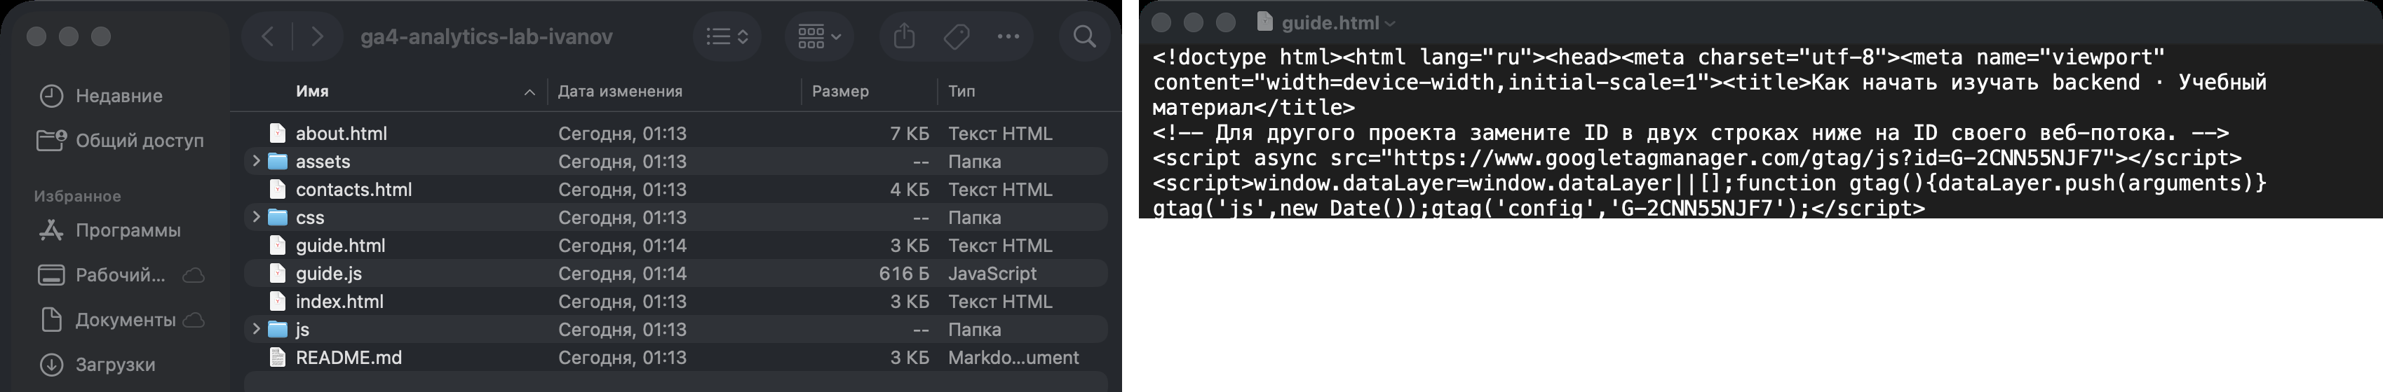The width and height of the screenshot is (2383, 392).
Task: Open the More actions ellipsis menu
Action: pos(1008,37)
